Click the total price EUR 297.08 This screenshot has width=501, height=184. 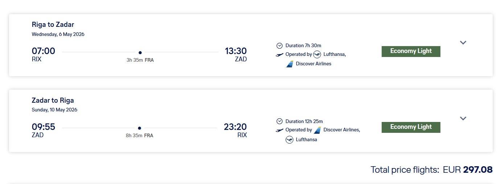click(467, 170)
